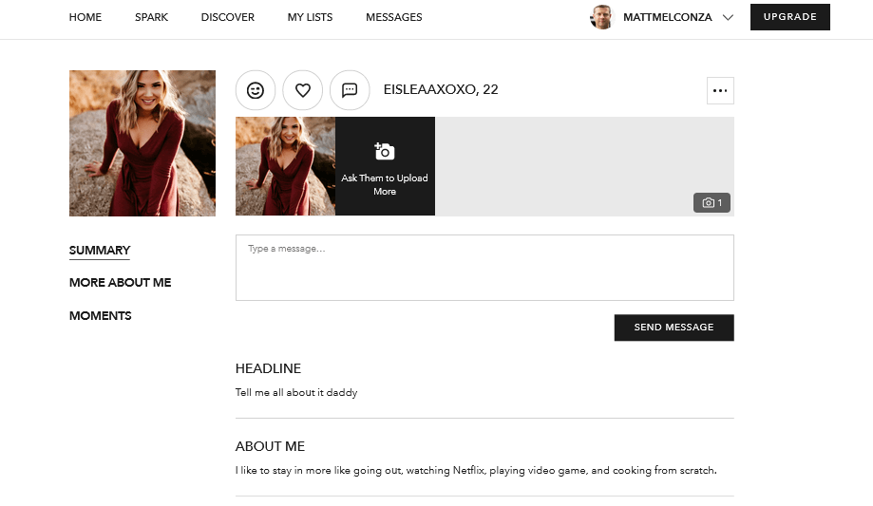Open chat via the speech bubble icon

point(350,90)
